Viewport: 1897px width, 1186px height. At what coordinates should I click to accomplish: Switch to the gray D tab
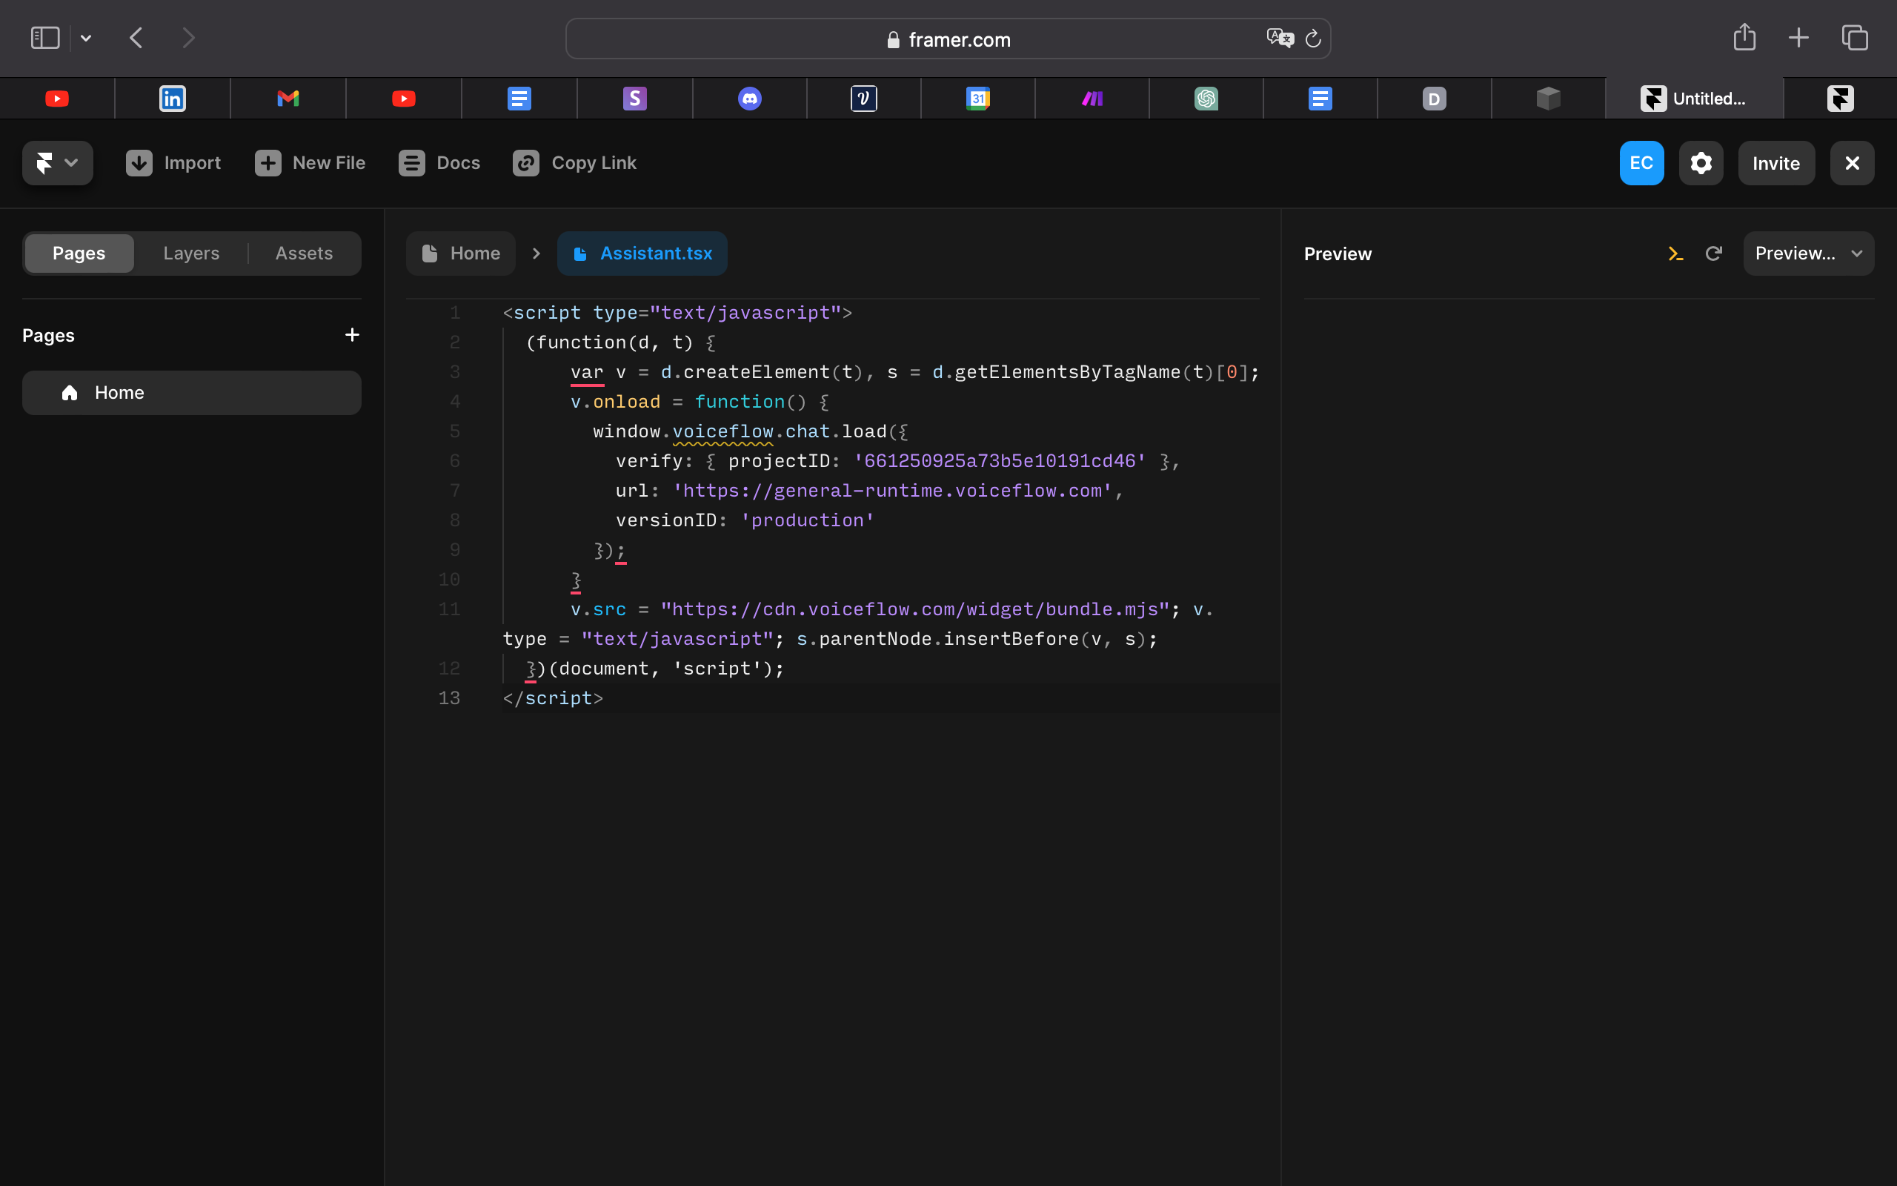[1435, 99]
